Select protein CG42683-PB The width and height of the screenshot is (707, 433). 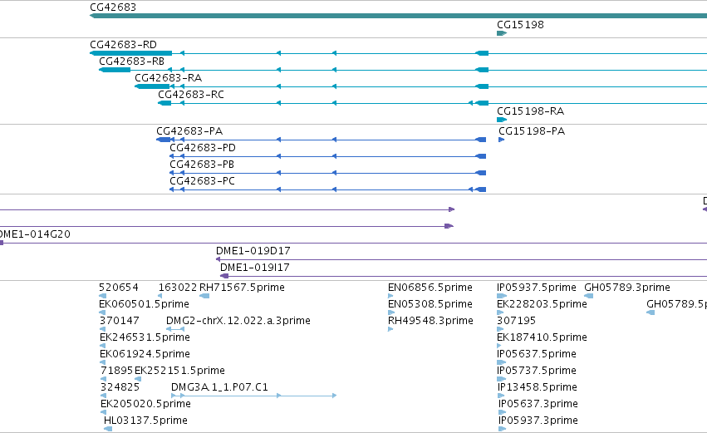pyautogui.click(x=202, y=165)
